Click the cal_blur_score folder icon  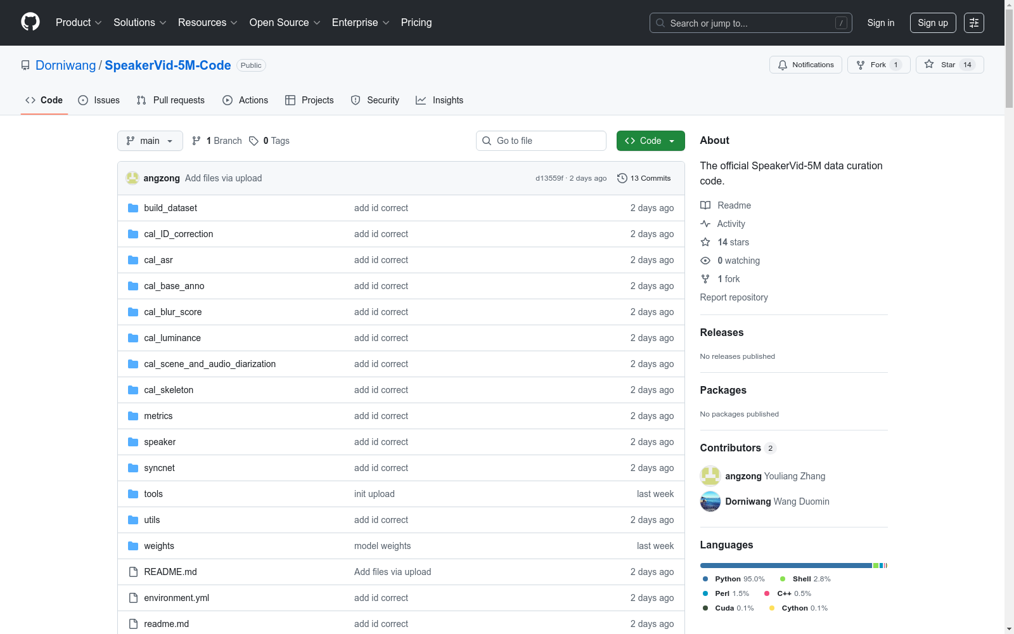click(133, 312)
